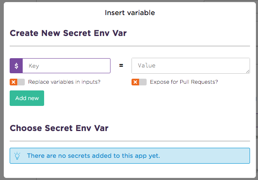Click the Value field resize handle
Screen dimensions: 258x180
(x=248, y=72)
